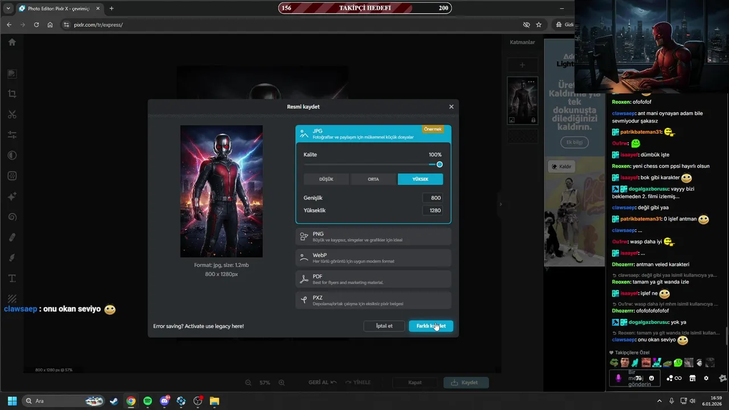The image size is (729, 410).
Task: Open site information icon in address bar
Action: click(66, 25)
